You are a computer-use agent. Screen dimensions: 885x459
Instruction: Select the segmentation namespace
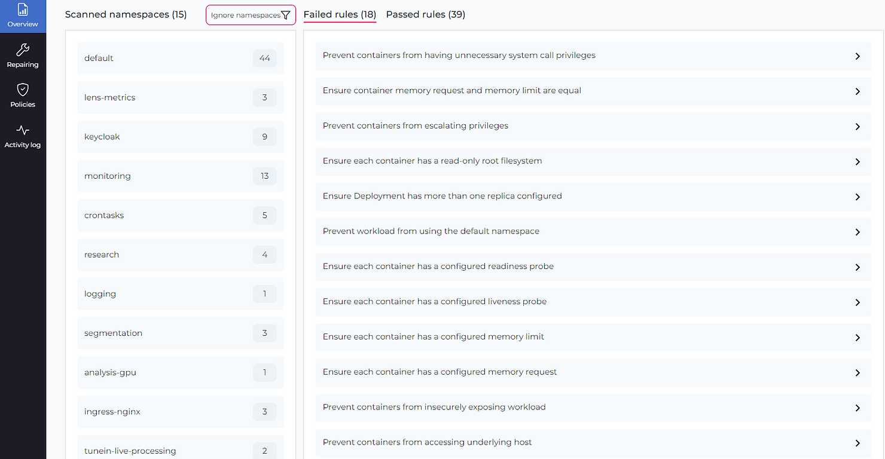tap(181, 333)
